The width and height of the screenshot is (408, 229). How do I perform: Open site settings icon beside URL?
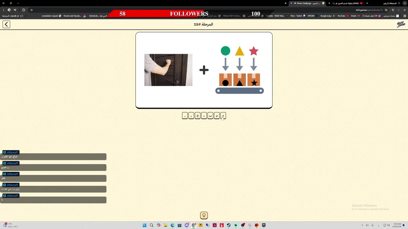tap(386, 10)
